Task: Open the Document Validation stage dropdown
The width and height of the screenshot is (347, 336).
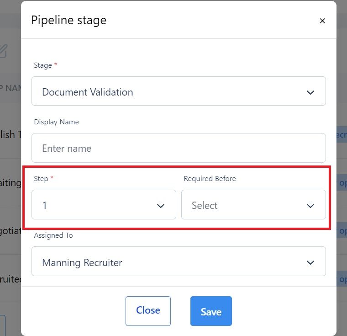Action: (179, 91)
